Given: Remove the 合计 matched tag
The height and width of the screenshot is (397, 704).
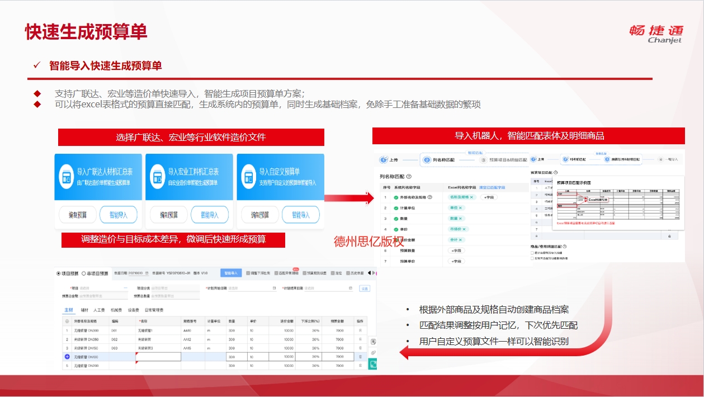Looking at the screenshot, I should [461, 240].
